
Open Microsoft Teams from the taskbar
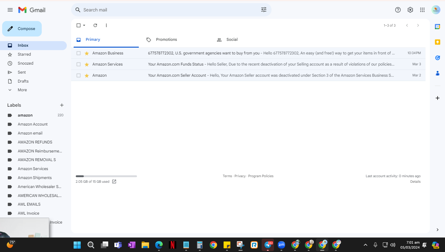click(x=118, y=245)
